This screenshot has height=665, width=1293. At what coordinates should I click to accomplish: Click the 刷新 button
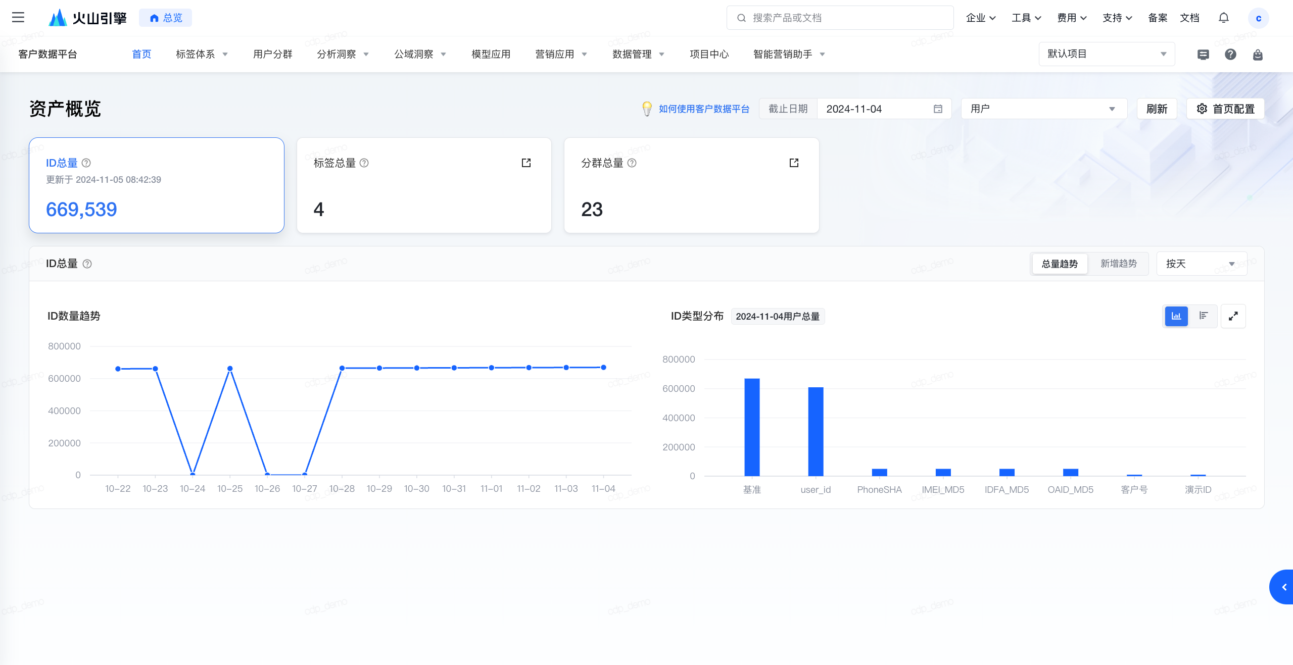pyautogui.click(x=1157, y=109)
